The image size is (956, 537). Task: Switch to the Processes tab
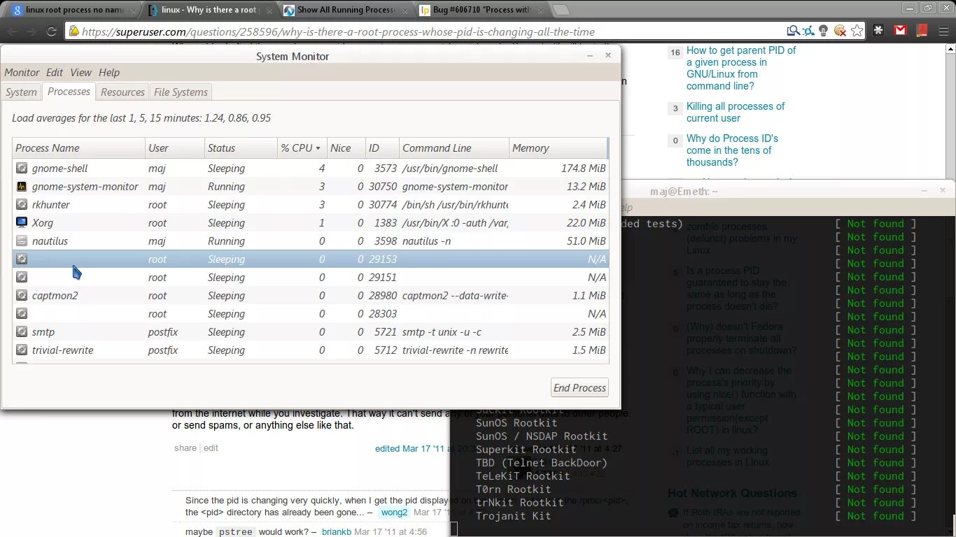[x=69, y=91]
